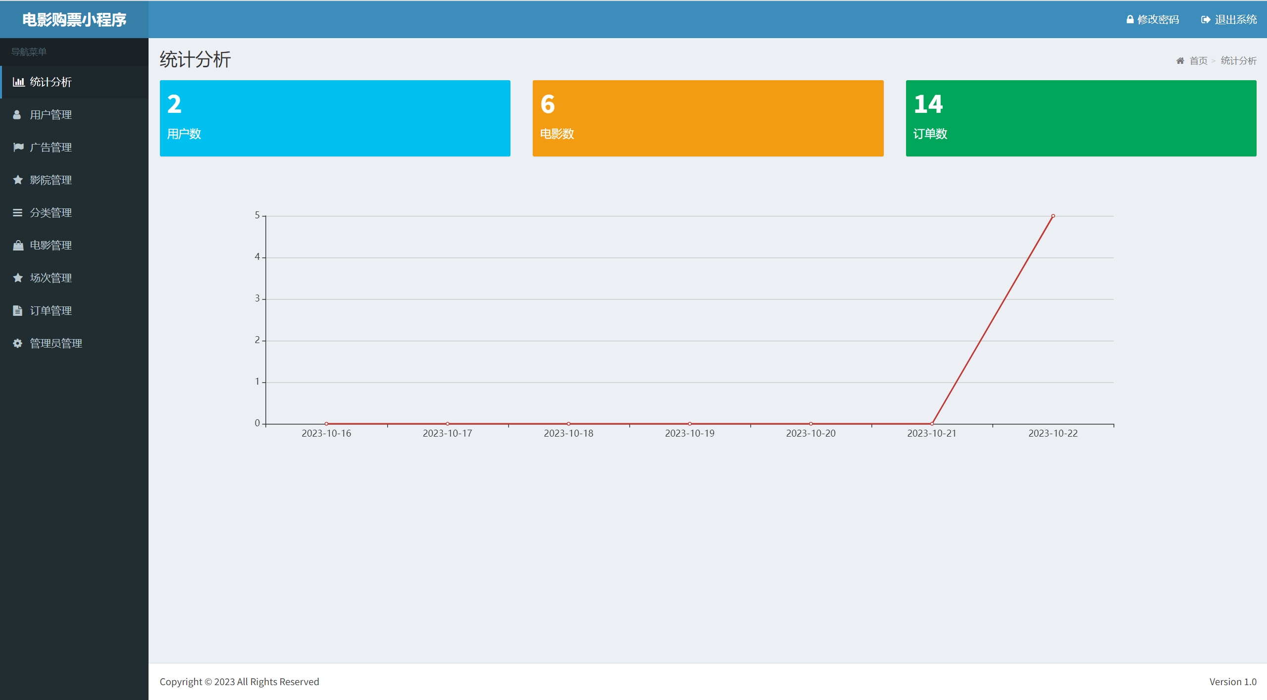Click the list icon beside 分类管理
The height and width of the screenshot is (700, 1267).
pos(18,212)
